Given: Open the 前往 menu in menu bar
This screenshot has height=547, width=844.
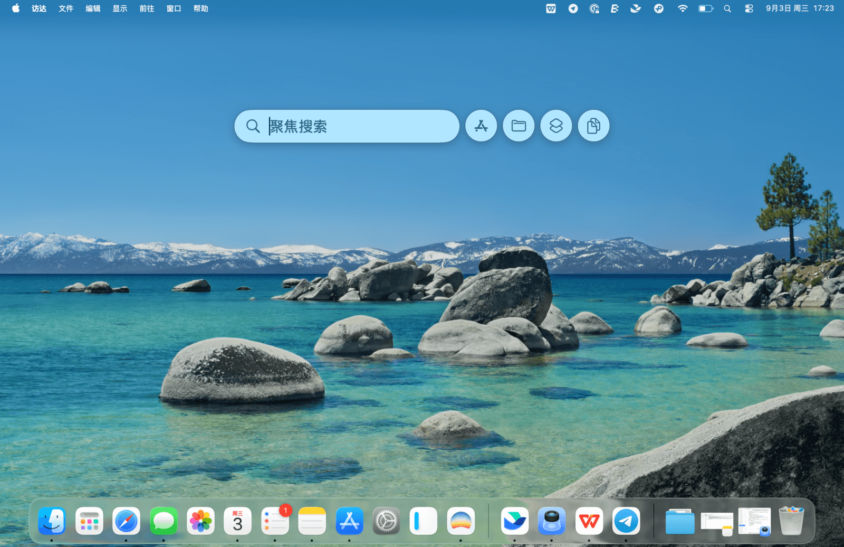Looking at the screenshot, I should (147, 8).
